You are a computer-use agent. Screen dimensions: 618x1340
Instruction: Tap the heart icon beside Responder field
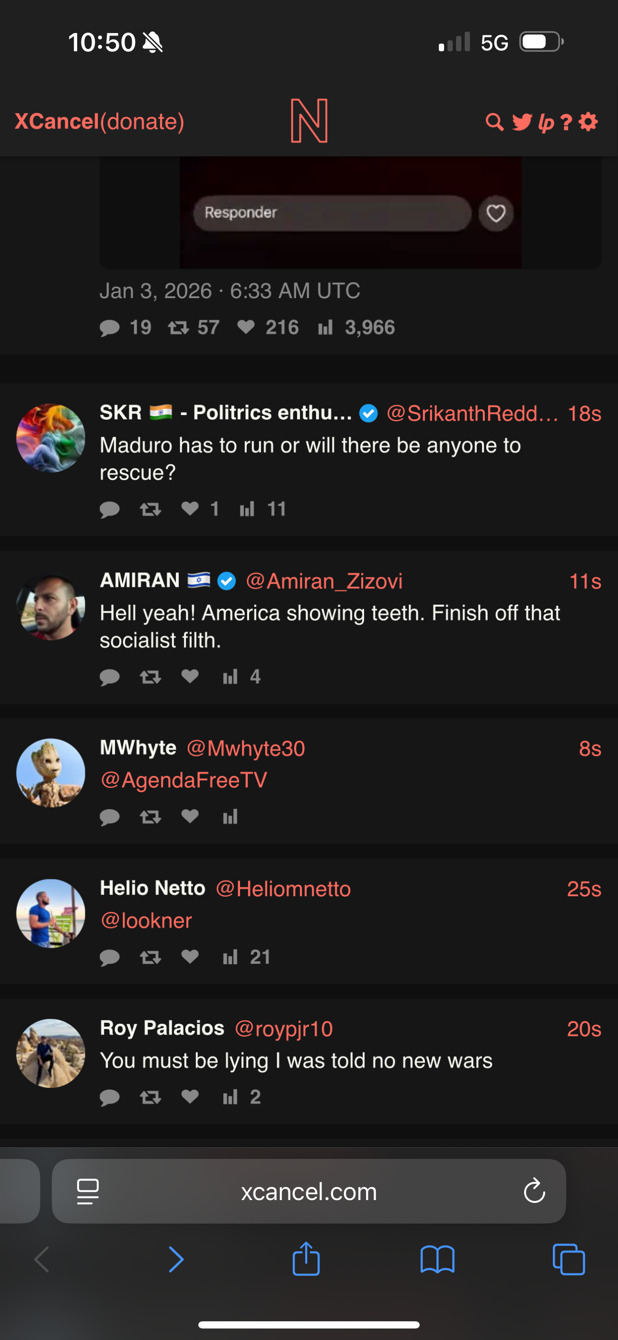pyautogui.click(x=496, y=213)
